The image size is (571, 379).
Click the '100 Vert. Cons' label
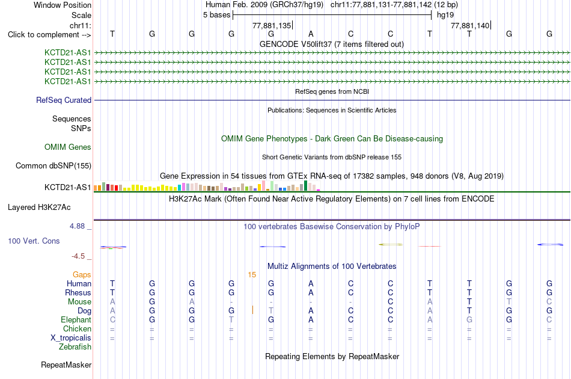pyautogui.click(x=34, y=241)
